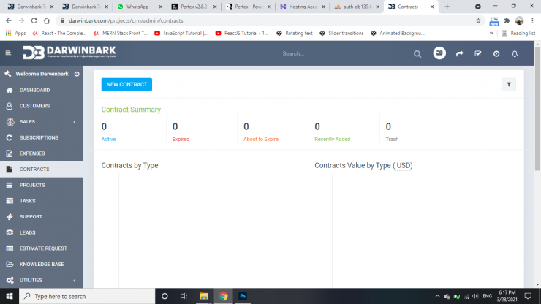
Task: Open the todo checklist icon
Action: coord(478,53)
